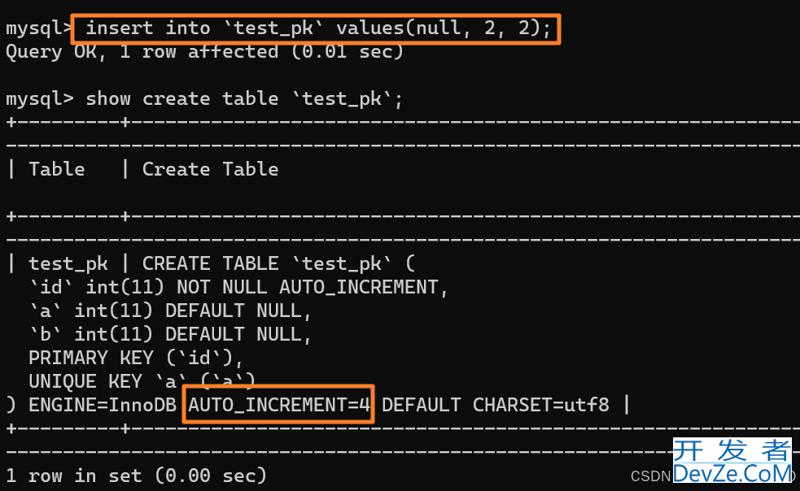Click the `a` int(11) DEFAULT NULL line
The height and width of the screenshot is (491, 800).
coord(170,311)
